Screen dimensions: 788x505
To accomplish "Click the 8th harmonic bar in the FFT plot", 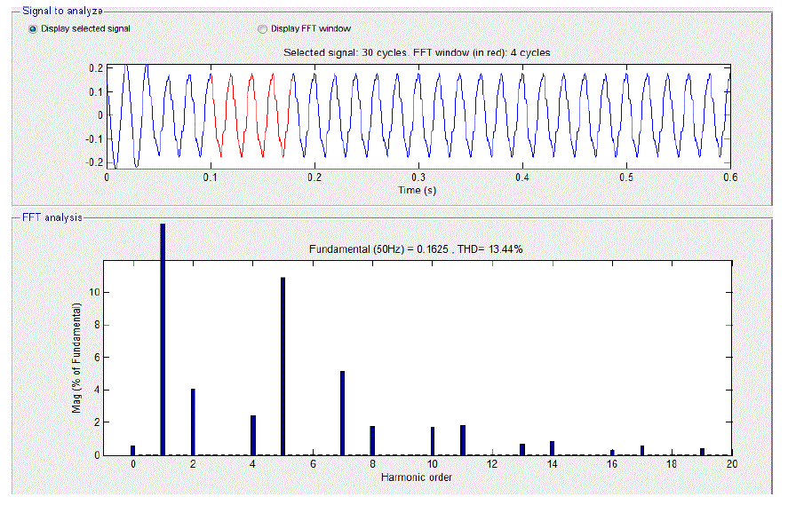I will coord(372,440).
